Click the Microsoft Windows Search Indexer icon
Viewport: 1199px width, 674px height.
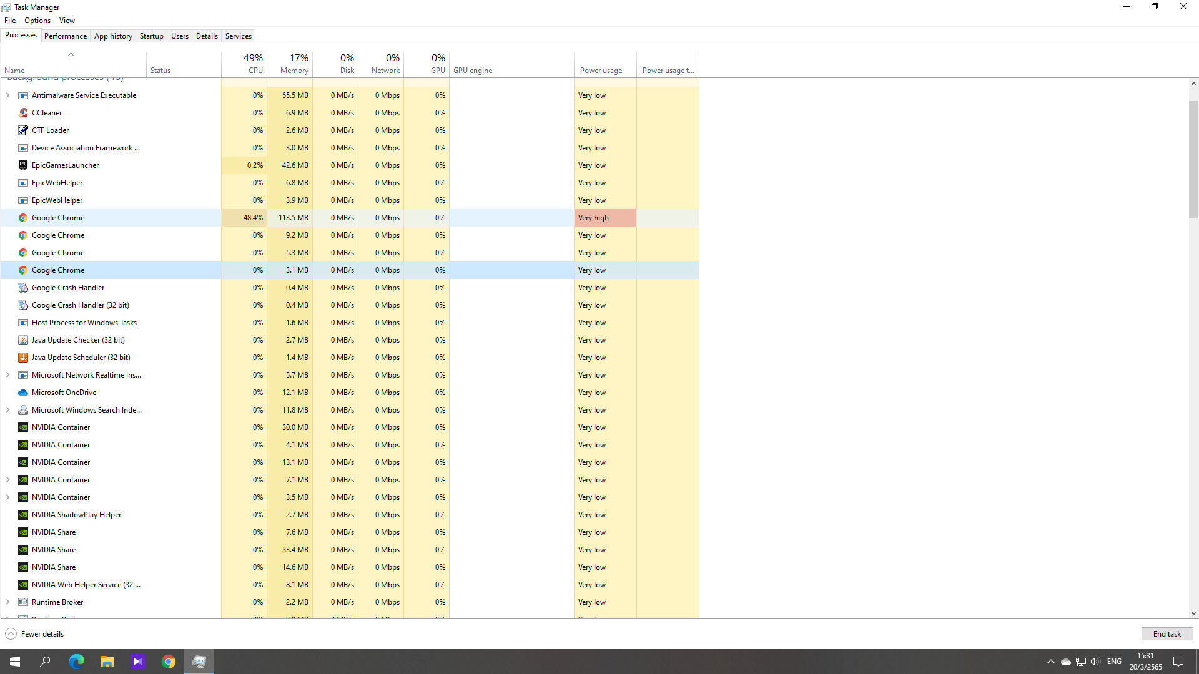click(x=23, y=410)
